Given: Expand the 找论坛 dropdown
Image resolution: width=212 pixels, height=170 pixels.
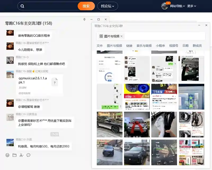Looking at the screenshot, I should point(108,6).
